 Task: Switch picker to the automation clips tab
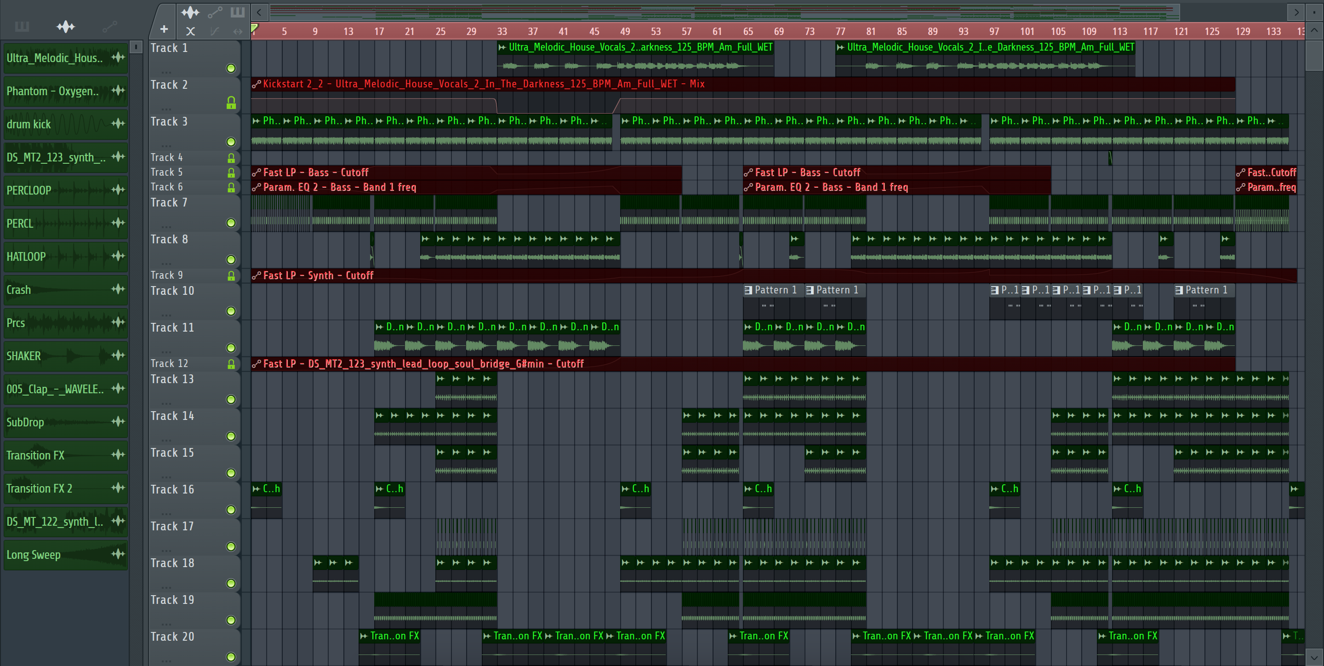(x=109, y=26)
